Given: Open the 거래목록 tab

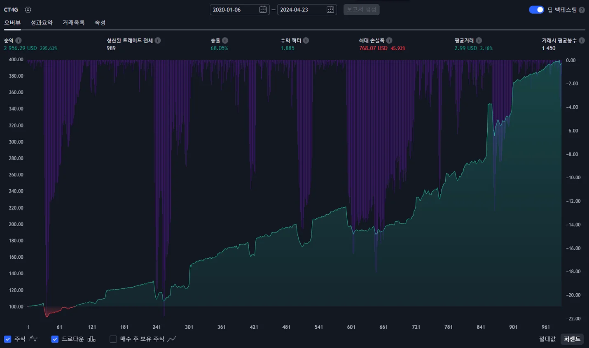Looking at the screenshot, I should pos(73,23).
